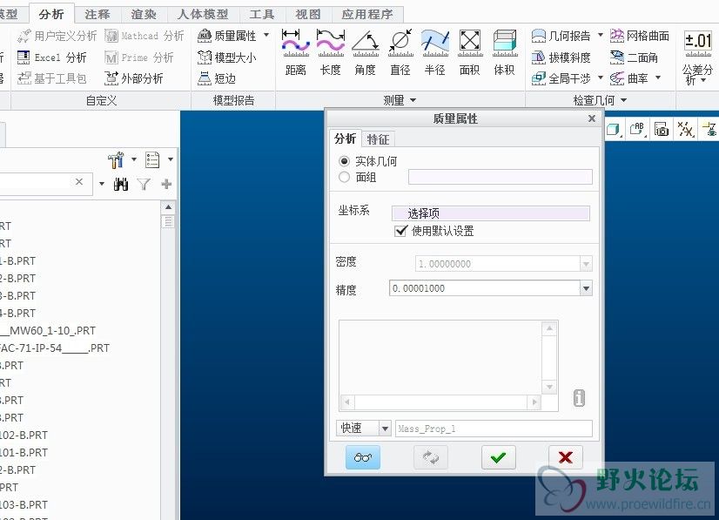
Task: Select the 长度 length measure tool
Action: pos(330,52)
